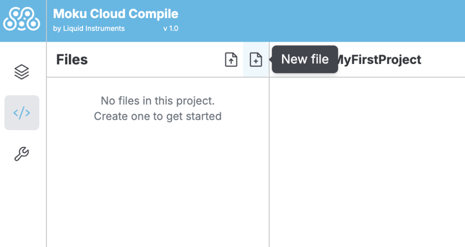Click the New file tooltip
The image size is (465, 247).
(x=305, y=59)
